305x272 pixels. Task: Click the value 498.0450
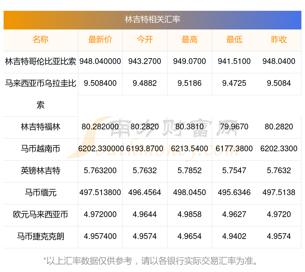point(189,193)
